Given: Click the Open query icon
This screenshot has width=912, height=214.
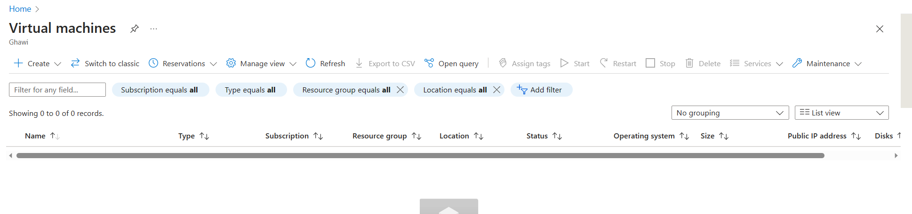Looking at the screenshot, I should (x=429, y=63).
